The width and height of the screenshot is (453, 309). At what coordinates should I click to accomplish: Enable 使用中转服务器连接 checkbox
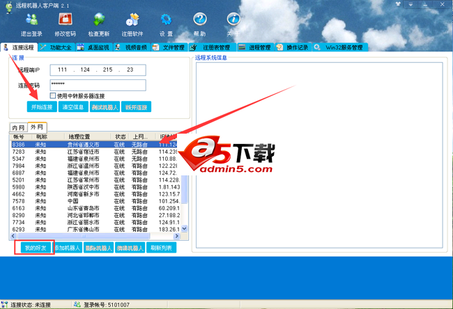(53, 95)
